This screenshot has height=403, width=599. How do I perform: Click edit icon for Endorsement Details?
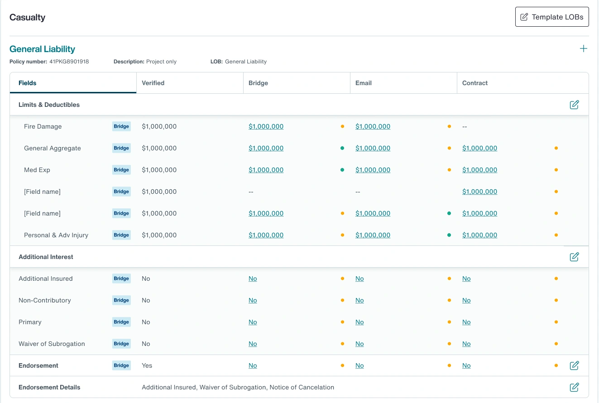pyautogui.click(x=574, y=387)
